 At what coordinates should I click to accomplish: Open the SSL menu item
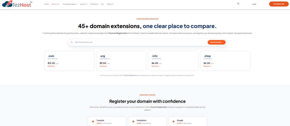pos(103,4)
